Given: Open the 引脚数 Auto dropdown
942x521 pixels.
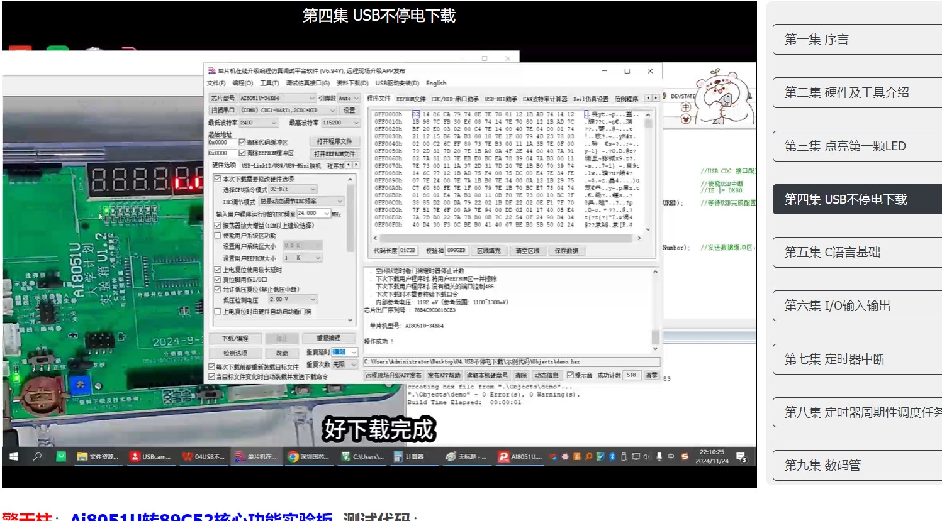Looking at the screenshot, I should 349,98.
